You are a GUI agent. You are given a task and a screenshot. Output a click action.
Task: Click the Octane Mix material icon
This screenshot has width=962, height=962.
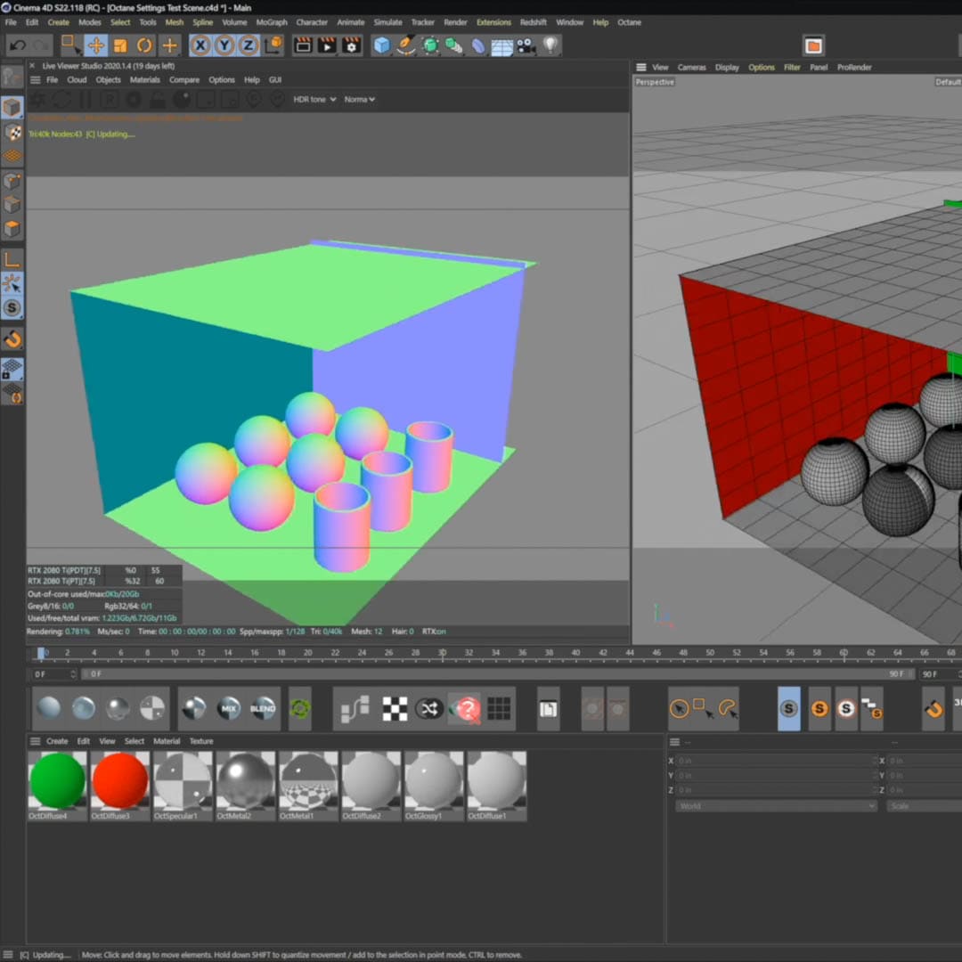(229, 709)
